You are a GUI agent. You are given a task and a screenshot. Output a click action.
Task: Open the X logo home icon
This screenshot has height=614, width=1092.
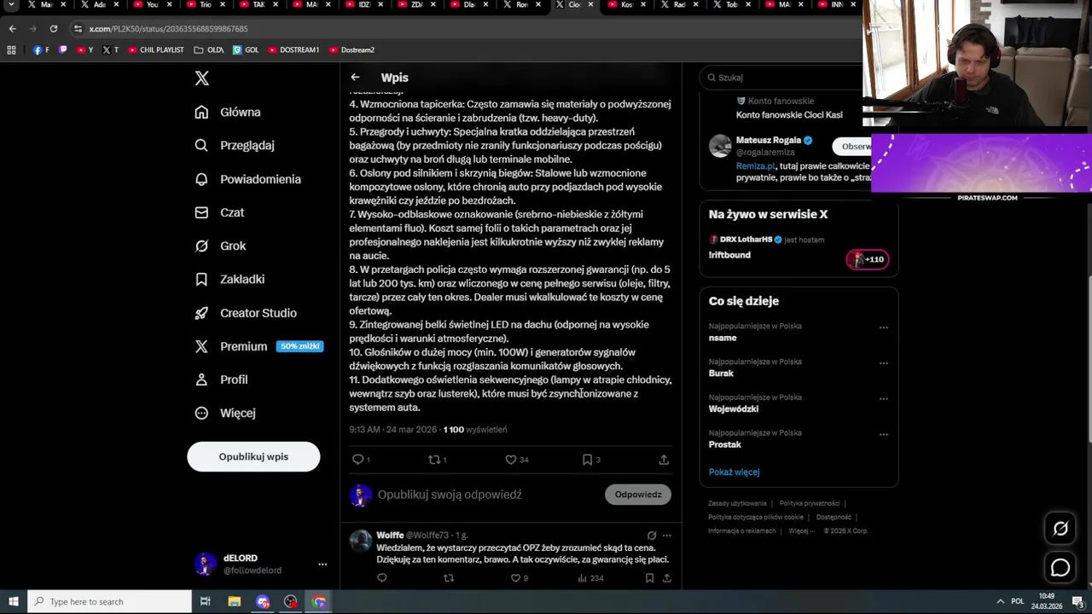[x=201, y=78]
